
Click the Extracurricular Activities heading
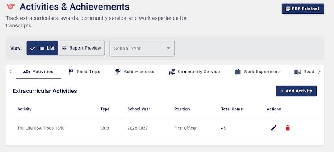click(45, 91)
